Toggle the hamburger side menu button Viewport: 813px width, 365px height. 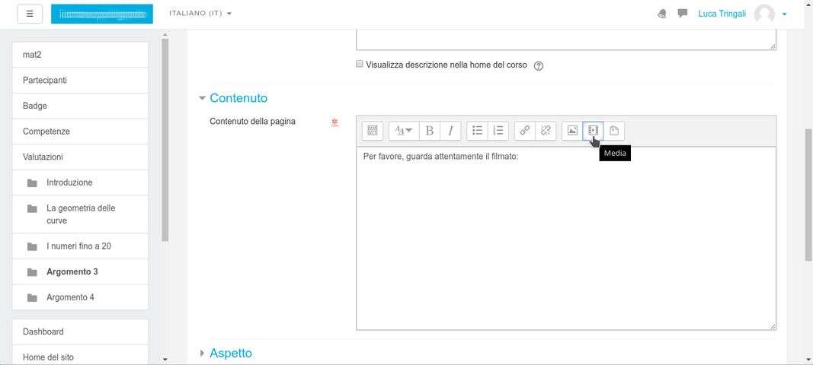[x=30, y=14]
